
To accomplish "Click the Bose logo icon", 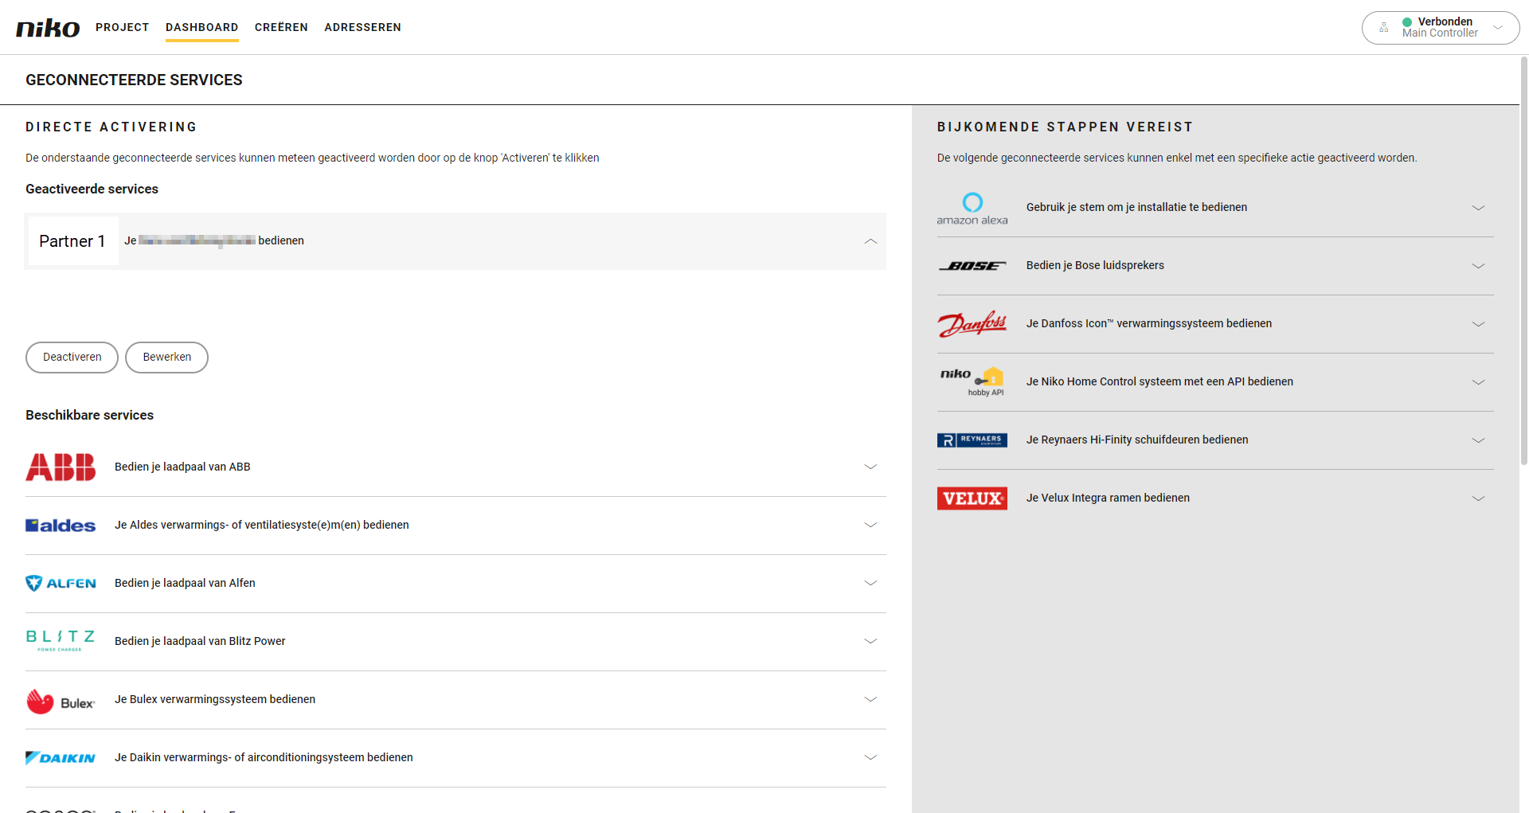I will [972, 266].
